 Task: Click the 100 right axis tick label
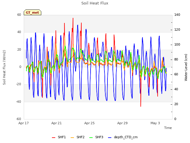[x=177, y=45]
